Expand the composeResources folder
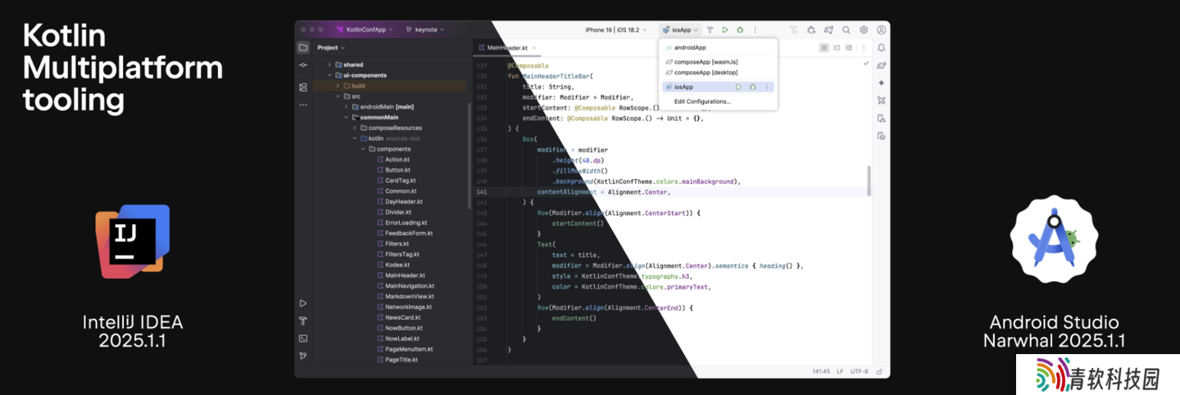This screenshot has height=395, width=1180. [354, 128]
